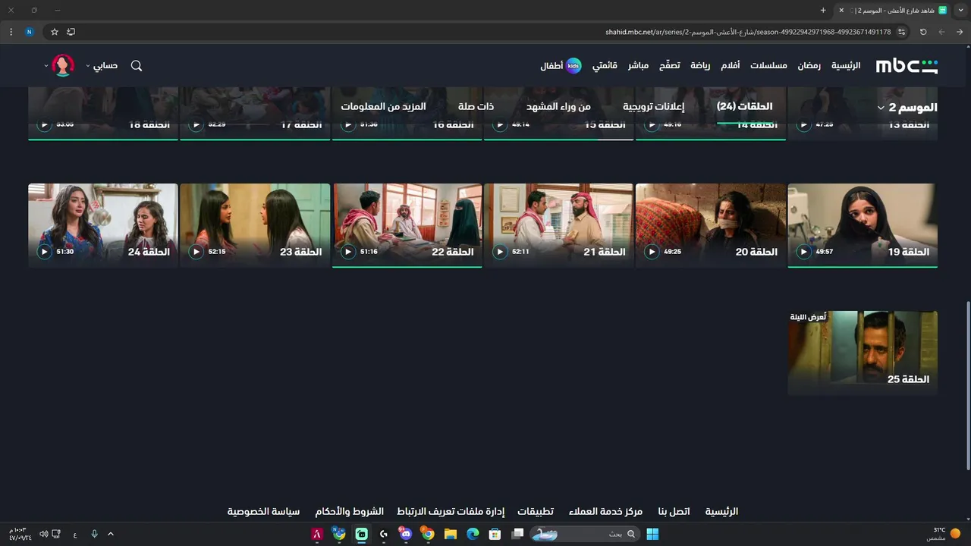Bookmark this page with the star icon
Viewport: 971px width, 546px height.
[x=55, y=32]
